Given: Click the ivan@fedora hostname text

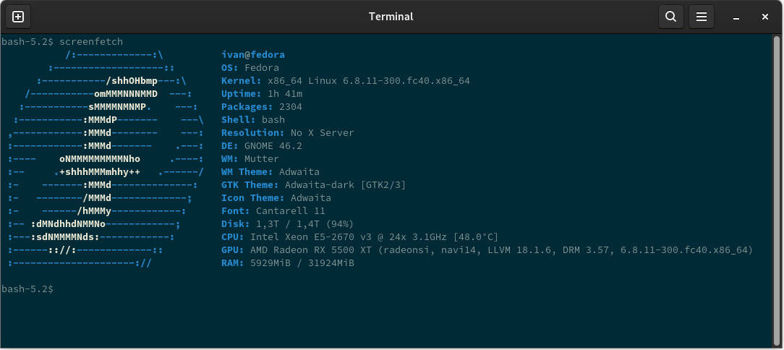Looking at the screenshot, I should coord(253,54).
